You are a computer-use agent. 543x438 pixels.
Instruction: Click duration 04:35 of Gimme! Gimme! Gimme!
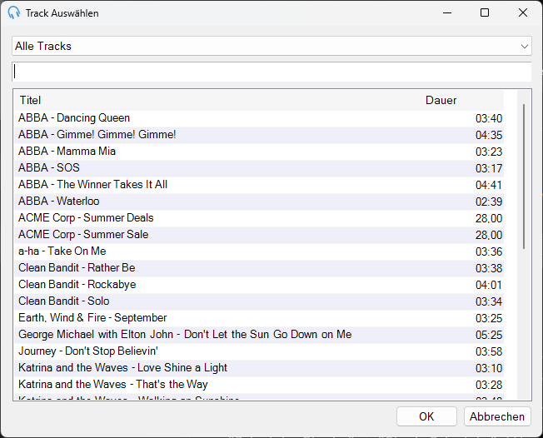[489, 135]
